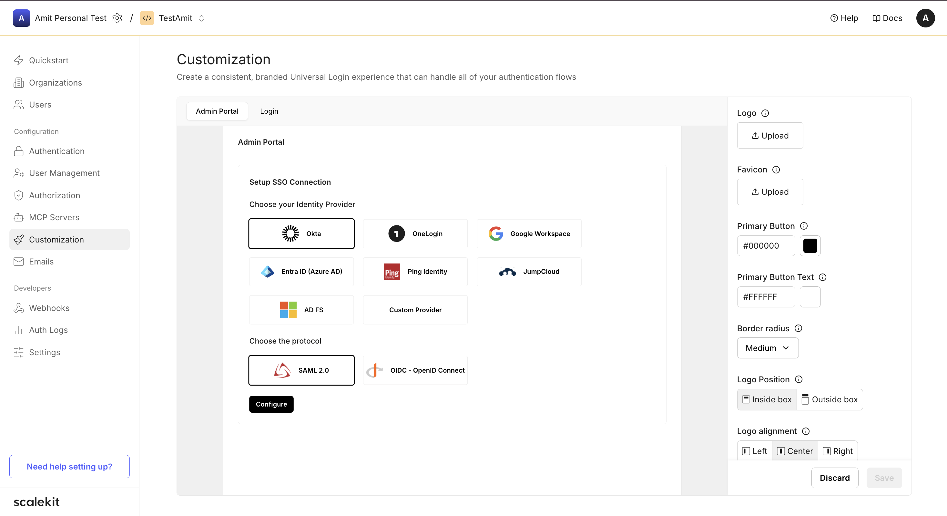This screenshot has width=947, height=516.
Task: Upload a logo image
Action: (770, 135)
